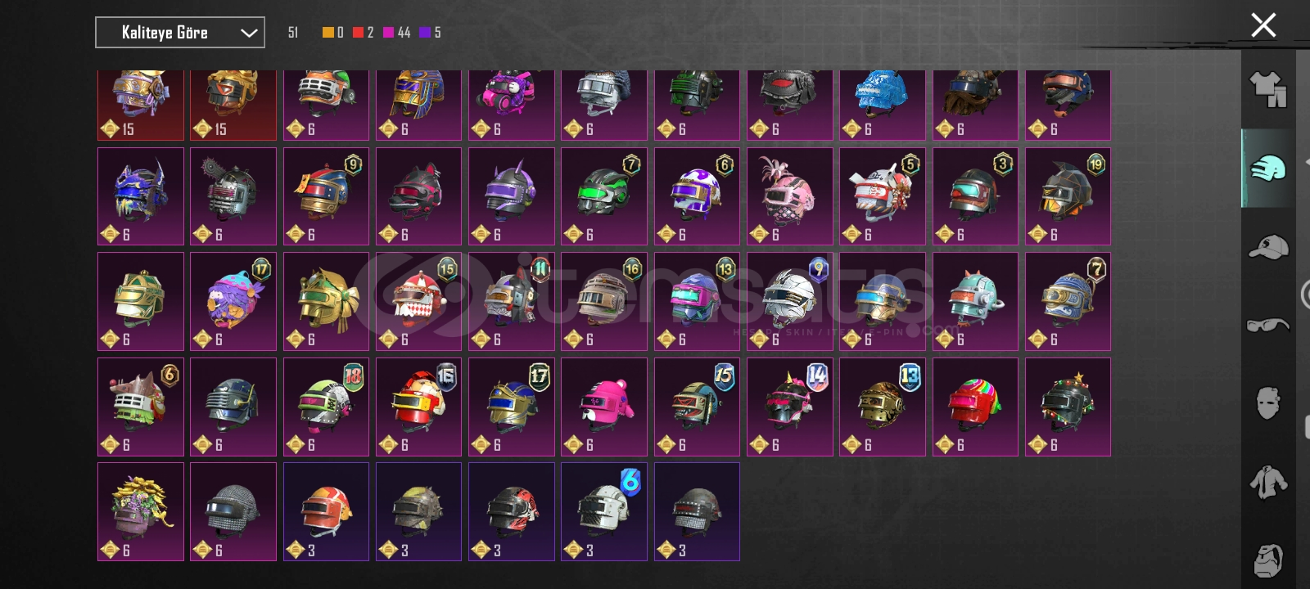Select the level 19 upgraded helmet

point(1068,196)
